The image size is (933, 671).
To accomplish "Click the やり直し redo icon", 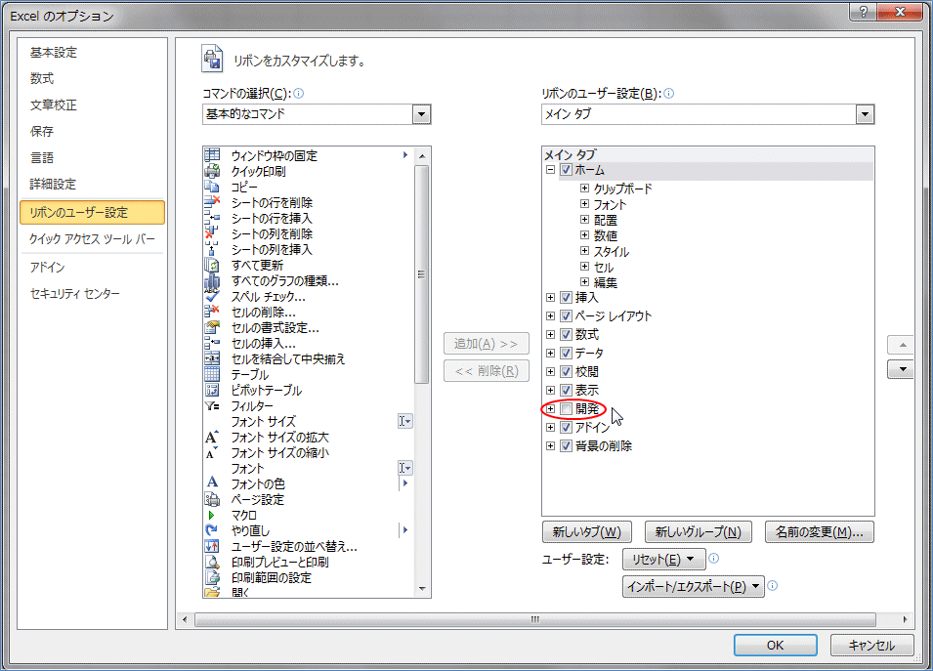I will click(x=212, y=530).
